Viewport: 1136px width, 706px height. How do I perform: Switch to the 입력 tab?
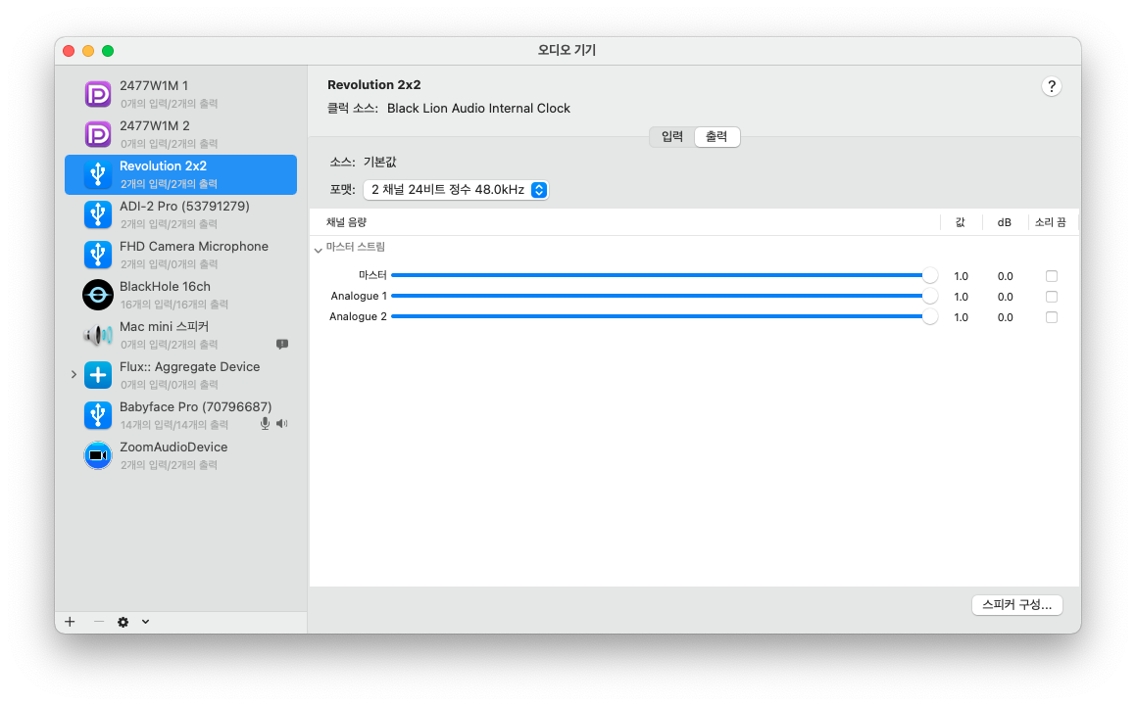(x=672, y=137)
